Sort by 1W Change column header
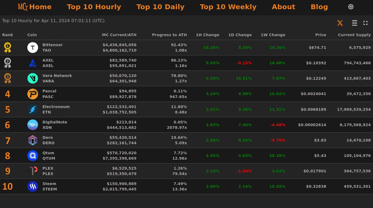This screenshot has height=208, width=373. [273, 35]
